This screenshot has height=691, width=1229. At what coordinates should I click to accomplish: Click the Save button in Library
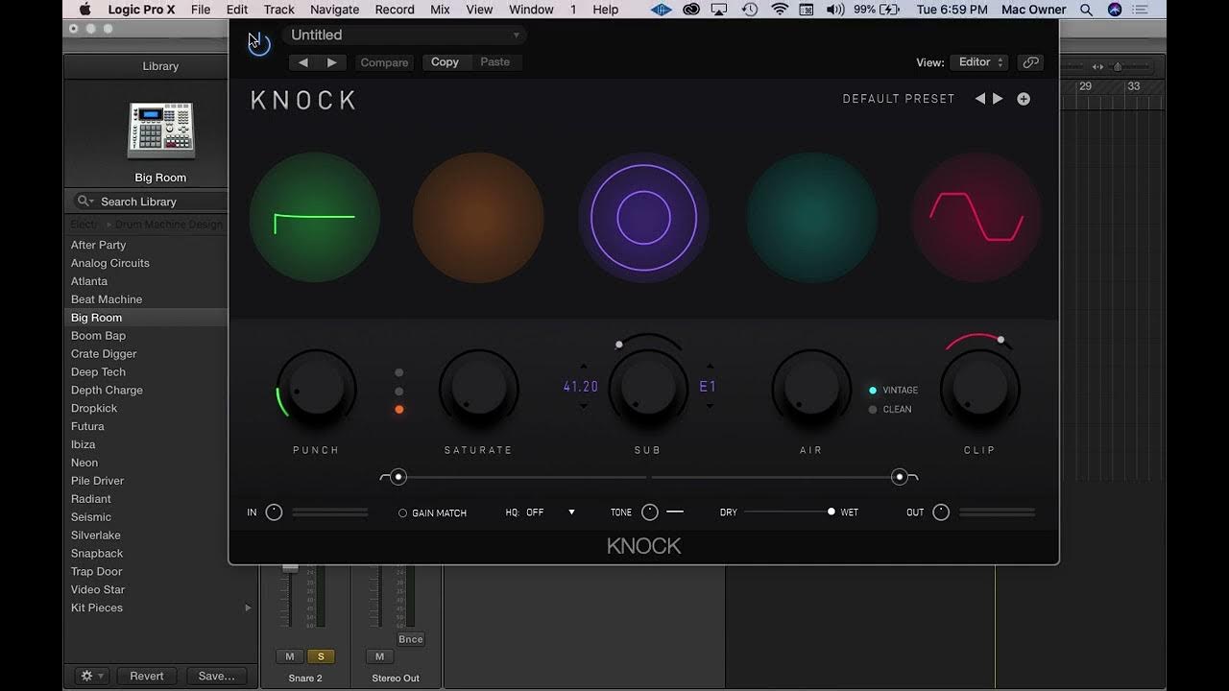point(216,676)
